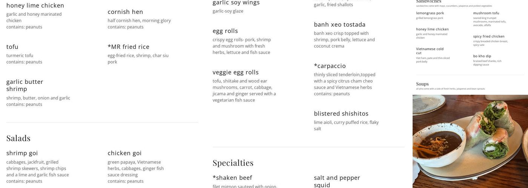Open the *carpaccio menu item
This screenshot has width=528, height=188.
[x=330, y=66]
